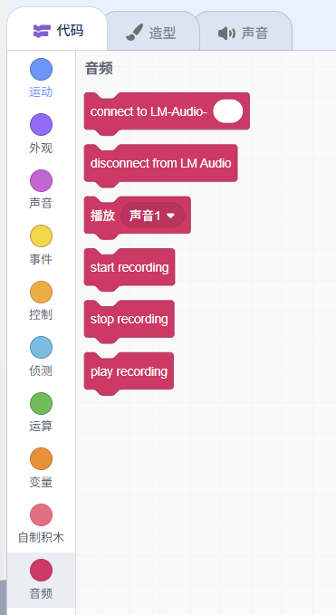This screenshot has width=336, height=615.
Task: Switch to the 声音 (Sounds) tab
Action: (x=243, y=33)
